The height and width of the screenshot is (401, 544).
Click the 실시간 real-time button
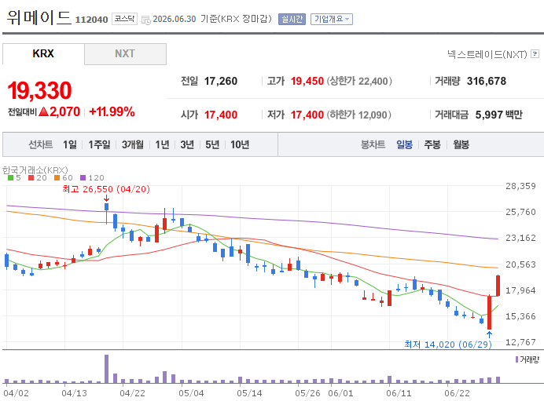292,19
